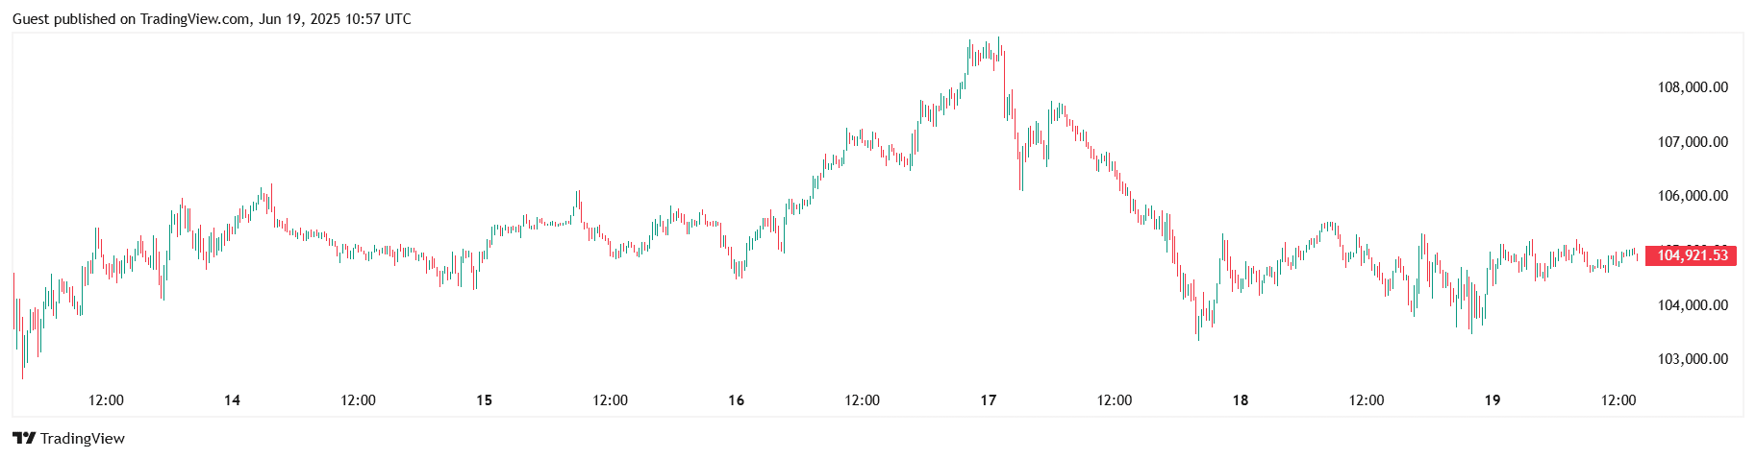Image resolution: width=1756 pixels, height=459 pixels.
Task: Select date marker 18 on time axis
Action: [1241, 400]
